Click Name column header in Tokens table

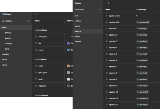point(108,9)
